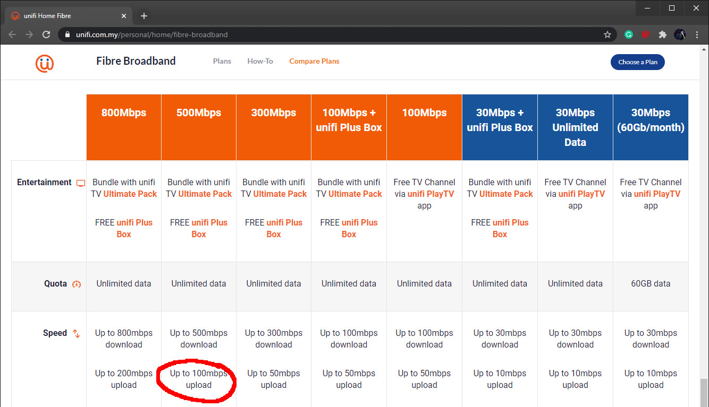Viewport: 709px width, 407px height.
Task: Select the 800Mbps plan header
Action: click(x=124, y=127)
